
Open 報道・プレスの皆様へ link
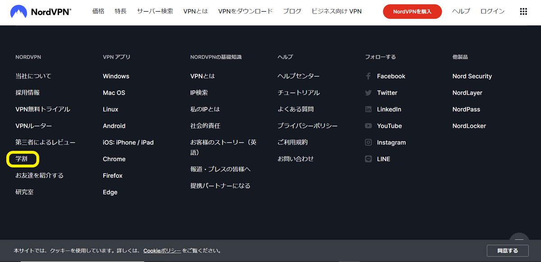tap(220, 169)
